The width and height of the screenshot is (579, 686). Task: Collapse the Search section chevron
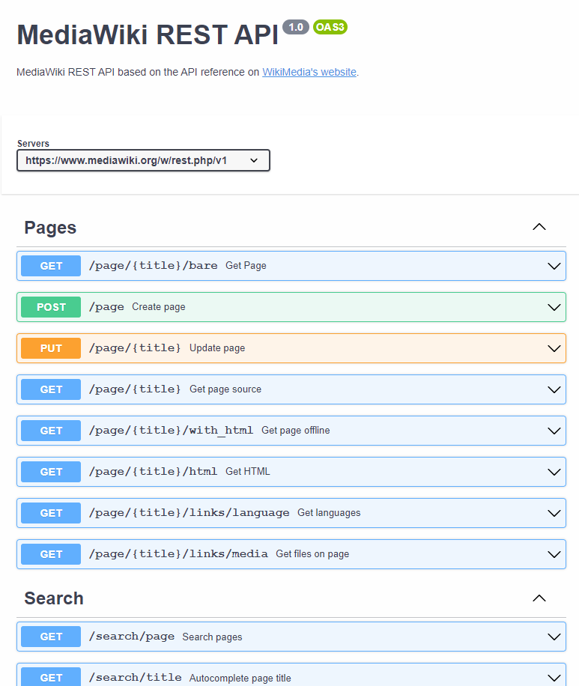pyautogui.click(x=539, y=598)
